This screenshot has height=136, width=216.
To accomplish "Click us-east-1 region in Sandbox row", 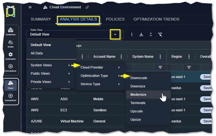I will pos(178,110).
